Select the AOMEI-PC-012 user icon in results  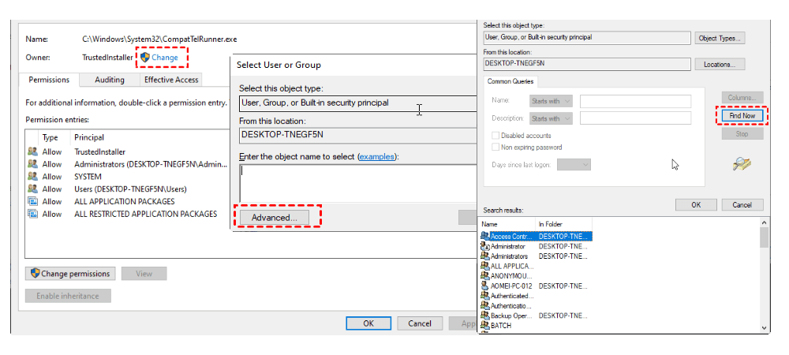pos(484,286)
